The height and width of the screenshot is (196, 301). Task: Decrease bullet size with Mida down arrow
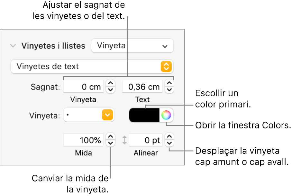tap(111, 143)
